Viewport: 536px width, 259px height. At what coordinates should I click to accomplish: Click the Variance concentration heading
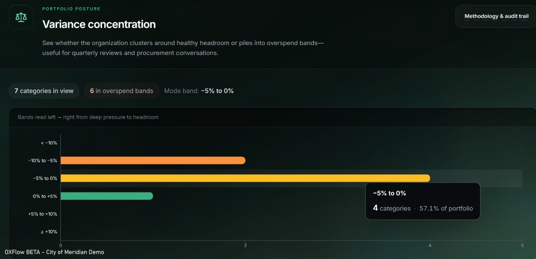point(99,24)
